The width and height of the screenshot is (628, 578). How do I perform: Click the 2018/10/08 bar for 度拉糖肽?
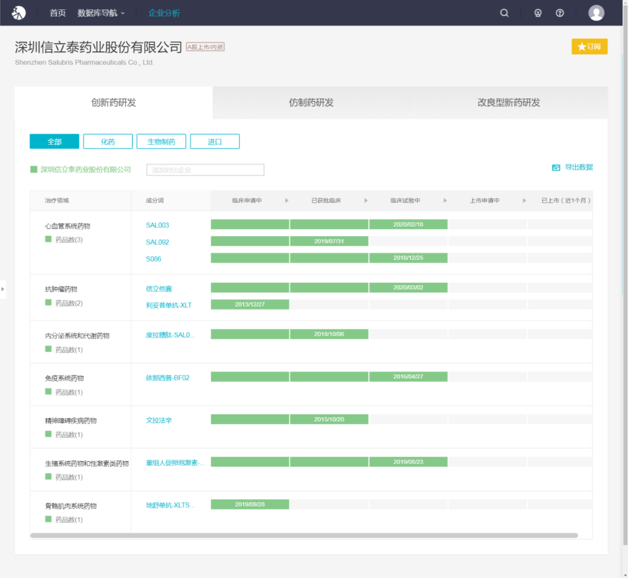click(329, 334)
